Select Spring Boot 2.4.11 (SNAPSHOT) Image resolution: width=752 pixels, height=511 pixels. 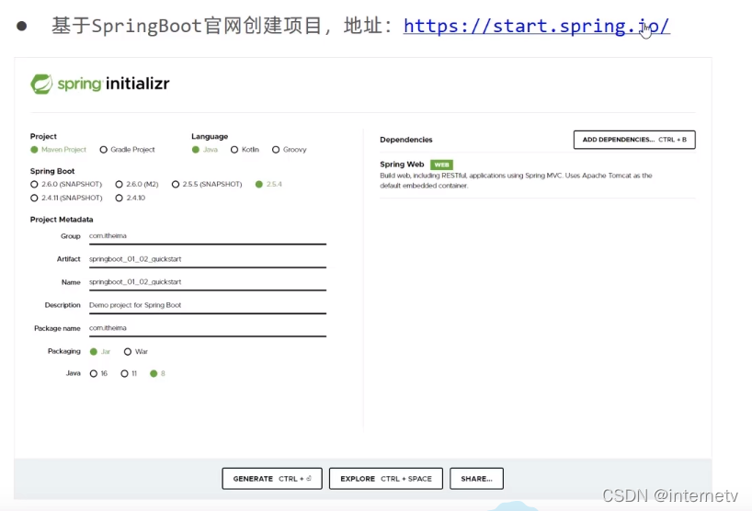(66, 198)
